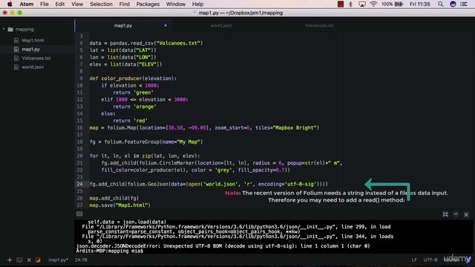Open the Notification Center icon
This screenshot has width=475, height=267.
464,4
